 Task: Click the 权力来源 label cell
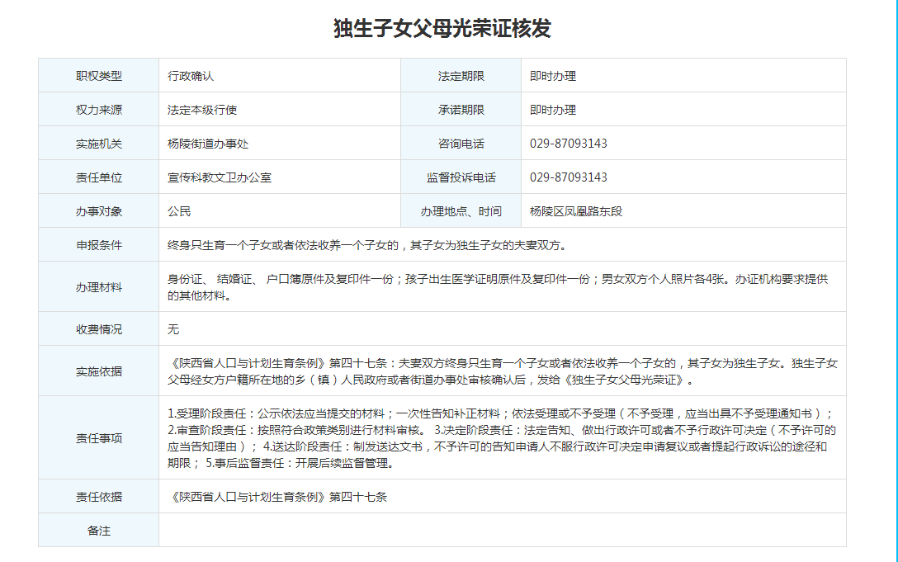click(x=98, y=110)
